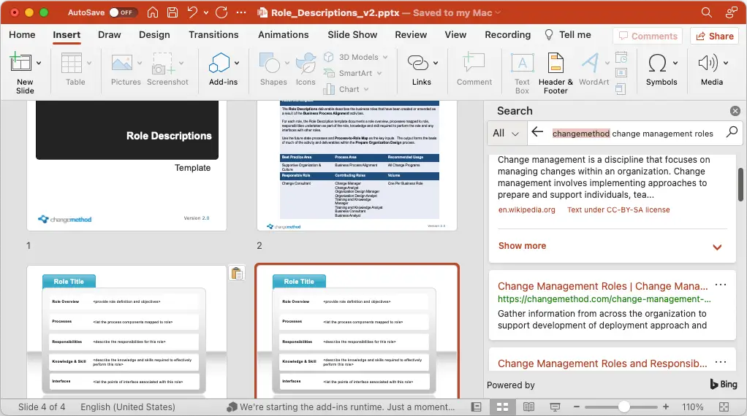Start Slide Show from status bar icon
Viewport: 747px width, 416px height.
555,407
